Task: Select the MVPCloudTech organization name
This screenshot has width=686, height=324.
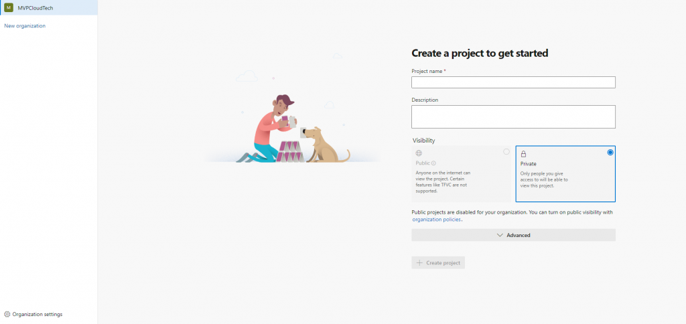Action: (36, 7)
